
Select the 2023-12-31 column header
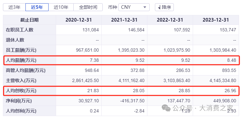216,20
